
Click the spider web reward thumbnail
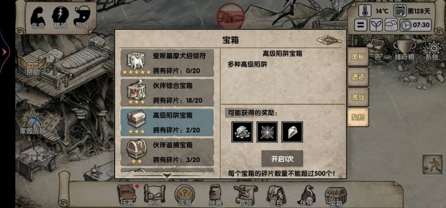(x=267, y=132)
